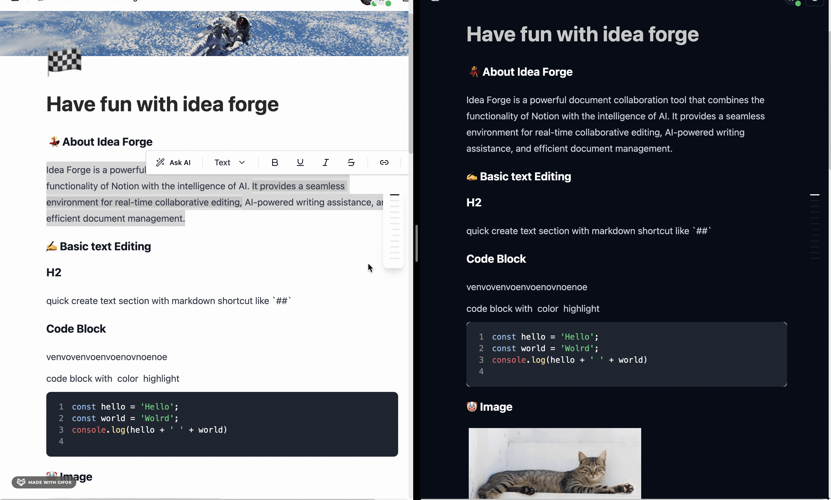Apply underline to the selection
831x500 pixels.
300,162
